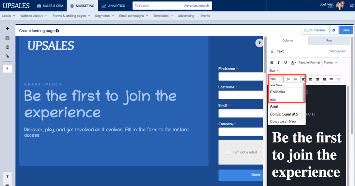
Task: Click the help icon beside Create landing page
Action: [57, 31]
